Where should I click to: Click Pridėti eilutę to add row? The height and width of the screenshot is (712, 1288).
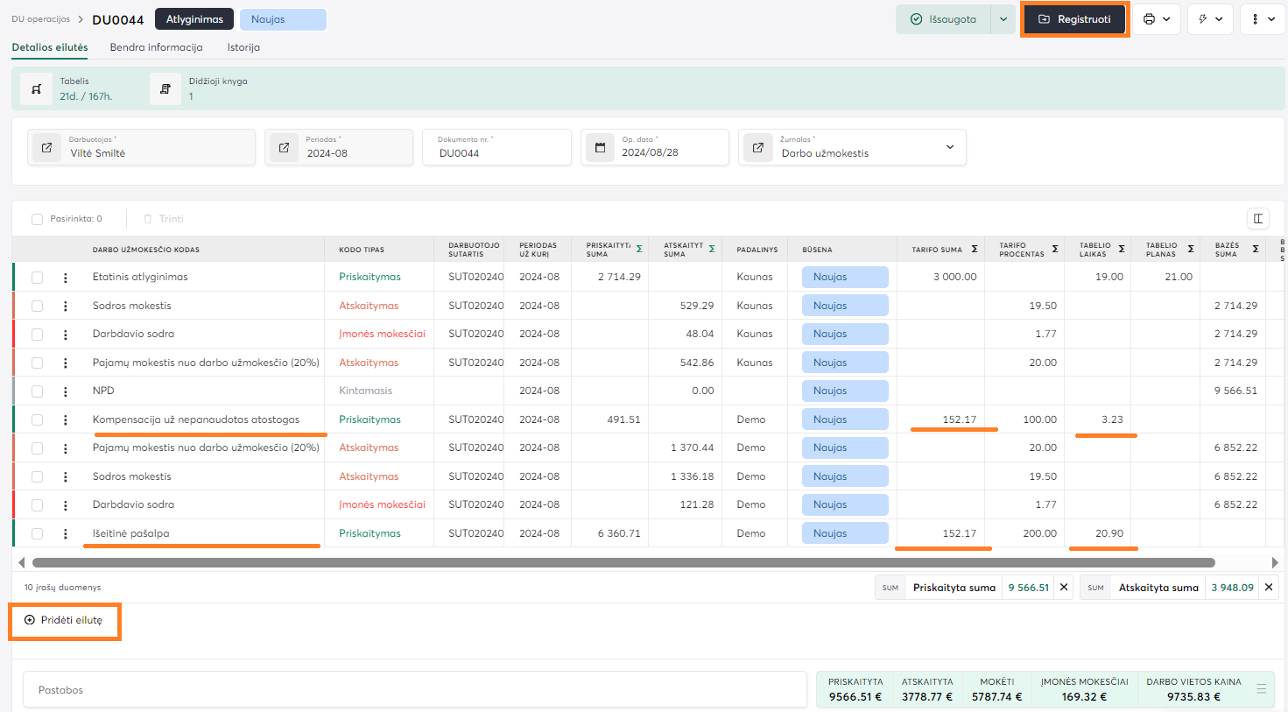pyautogui.click(x=64, y=620)
